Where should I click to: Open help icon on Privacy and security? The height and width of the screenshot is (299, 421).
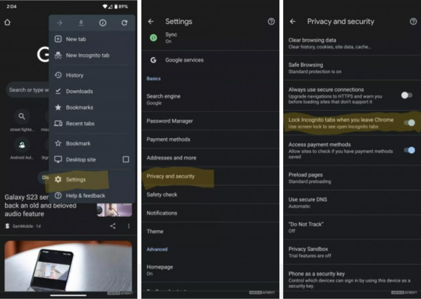(x=413, y=21)
